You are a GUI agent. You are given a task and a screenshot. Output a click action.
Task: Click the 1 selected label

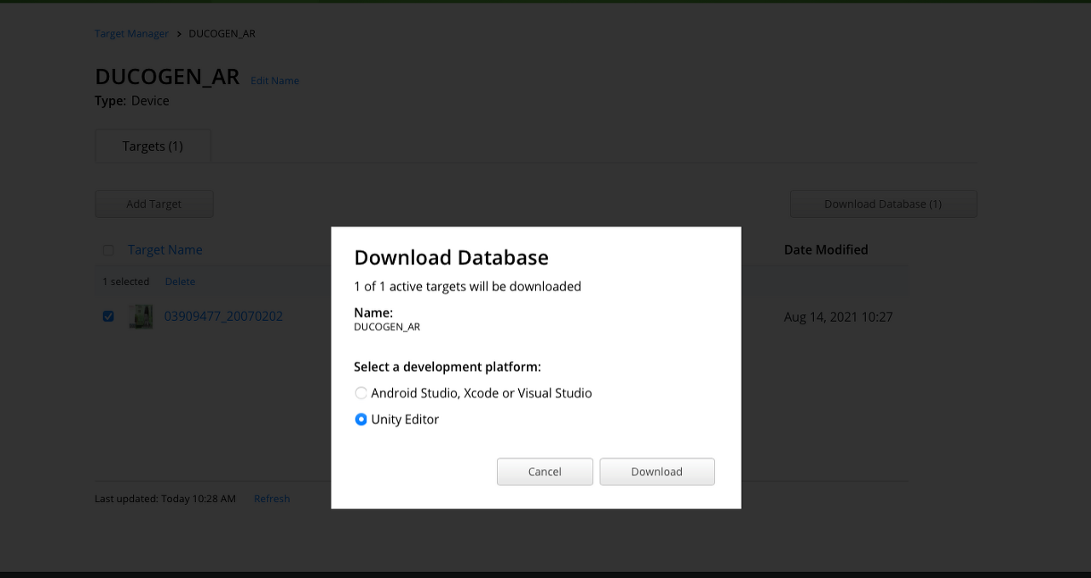[x=126, y=282]
